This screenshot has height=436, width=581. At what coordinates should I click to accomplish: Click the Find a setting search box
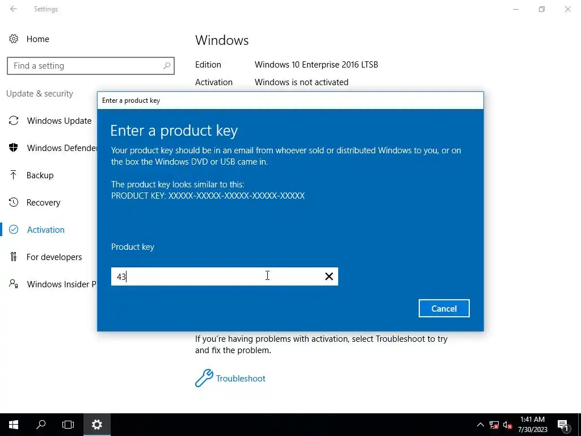pos(91,66)
